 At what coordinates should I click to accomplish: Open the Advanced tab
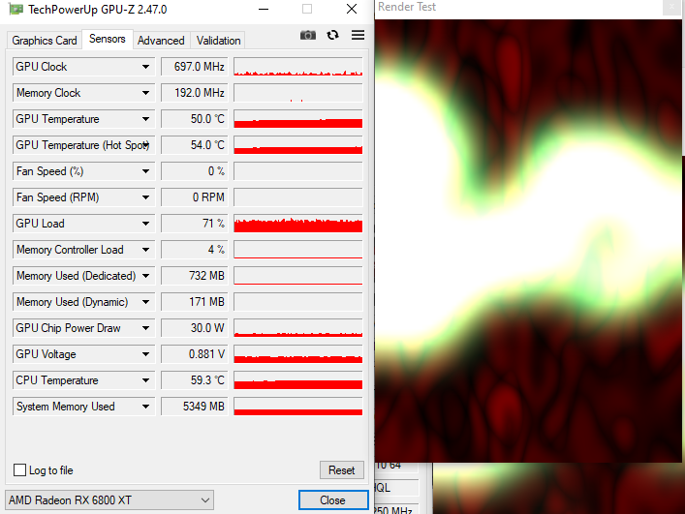click(161, 41)
